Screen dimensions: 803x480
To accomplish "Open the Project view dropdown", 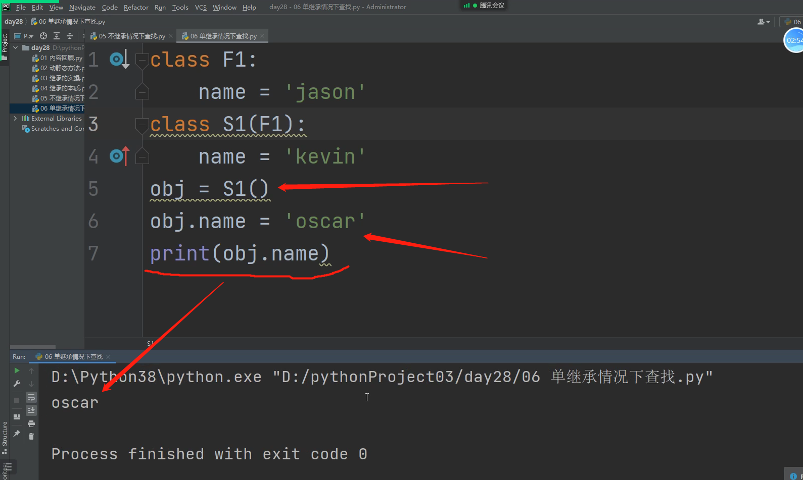I will (x=24, y=36).
